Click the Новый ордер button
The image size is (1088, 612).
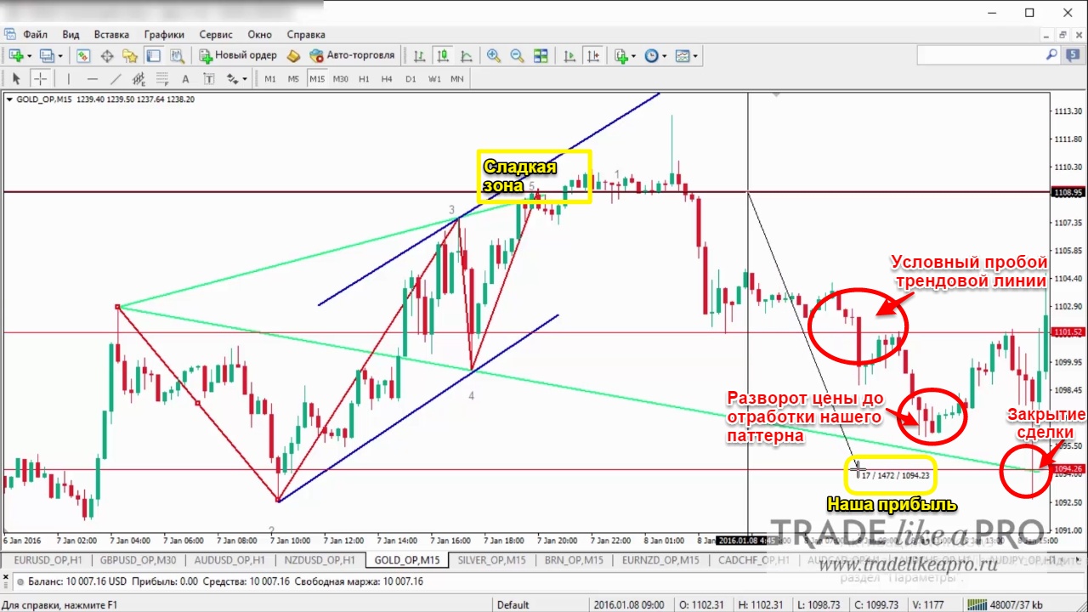pos(238,55)
